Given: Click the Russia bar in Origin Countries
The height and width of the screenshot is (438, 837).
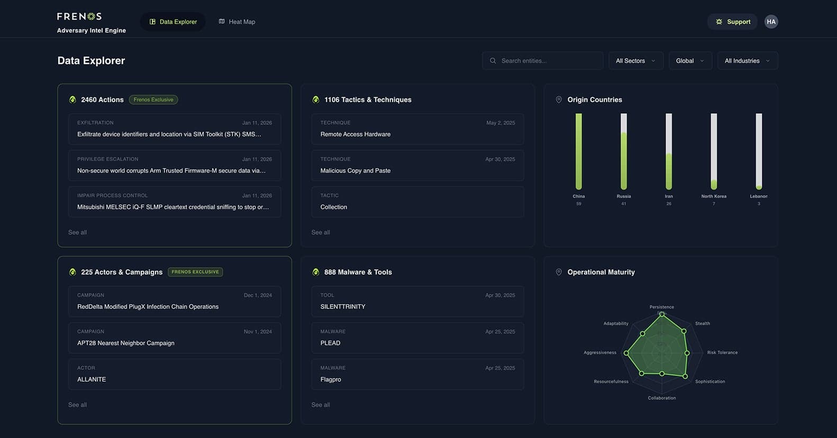Looking at the screenshot, I should pyautogui.click(x=624, y=152).
